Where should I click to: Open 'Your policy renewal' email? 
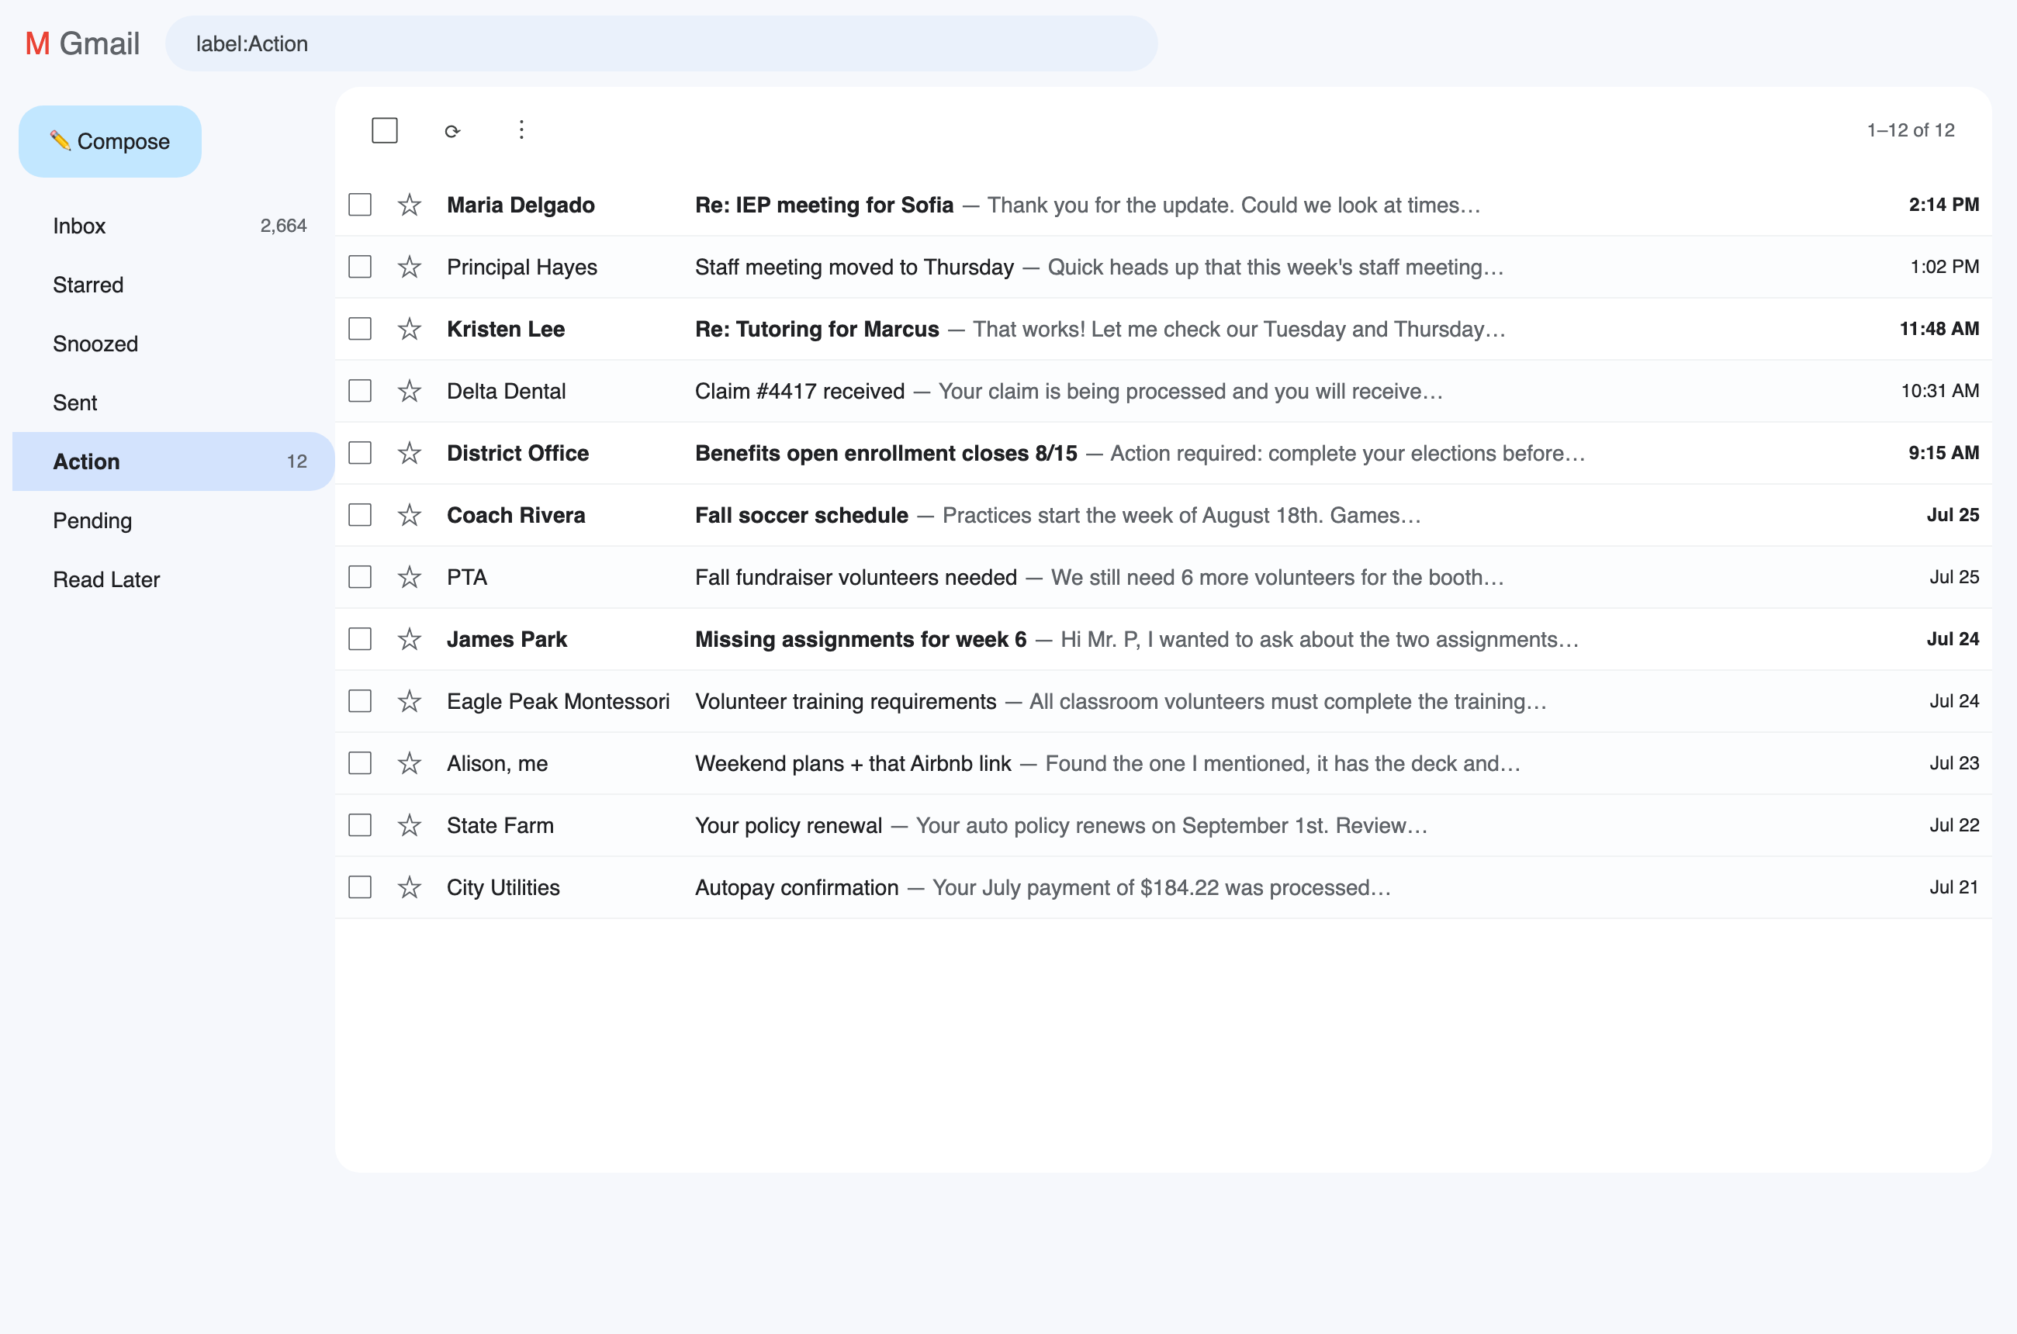click(1163, 826)
